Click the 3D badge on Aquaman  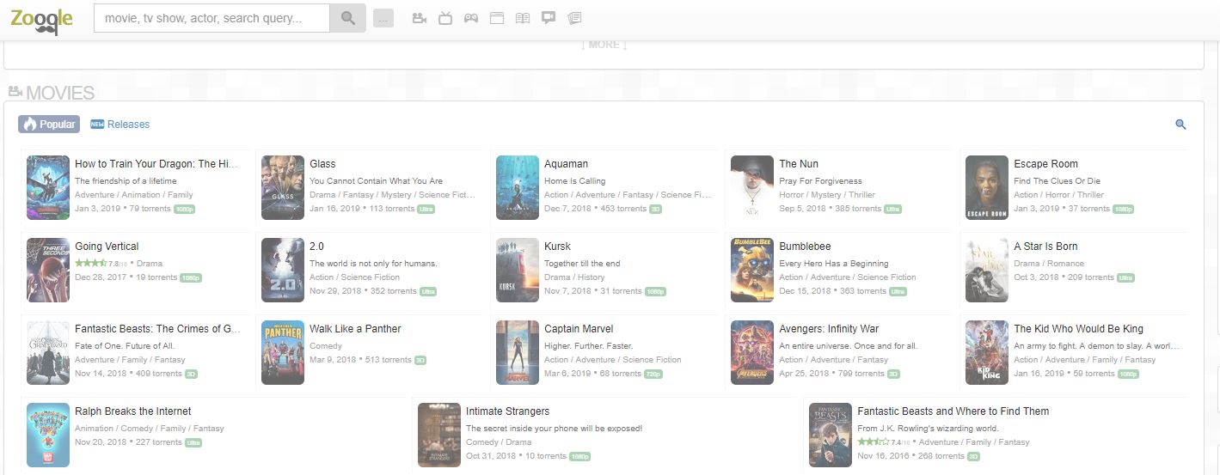[655, 209]
